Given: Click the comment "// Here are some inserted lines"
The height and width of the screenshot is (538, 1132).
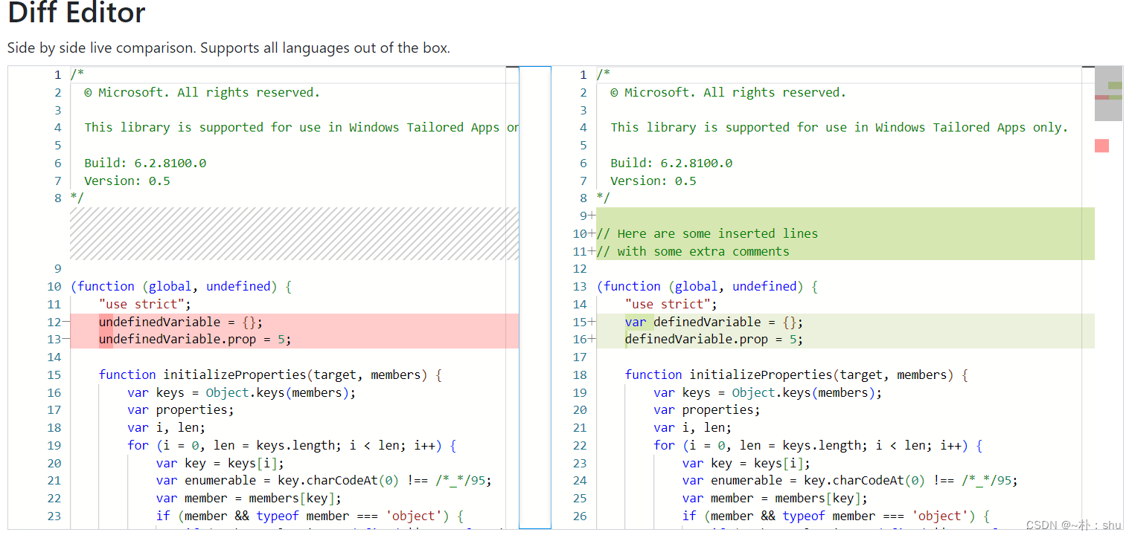Looking at the screenshot, I should click(x=707, y=233).
